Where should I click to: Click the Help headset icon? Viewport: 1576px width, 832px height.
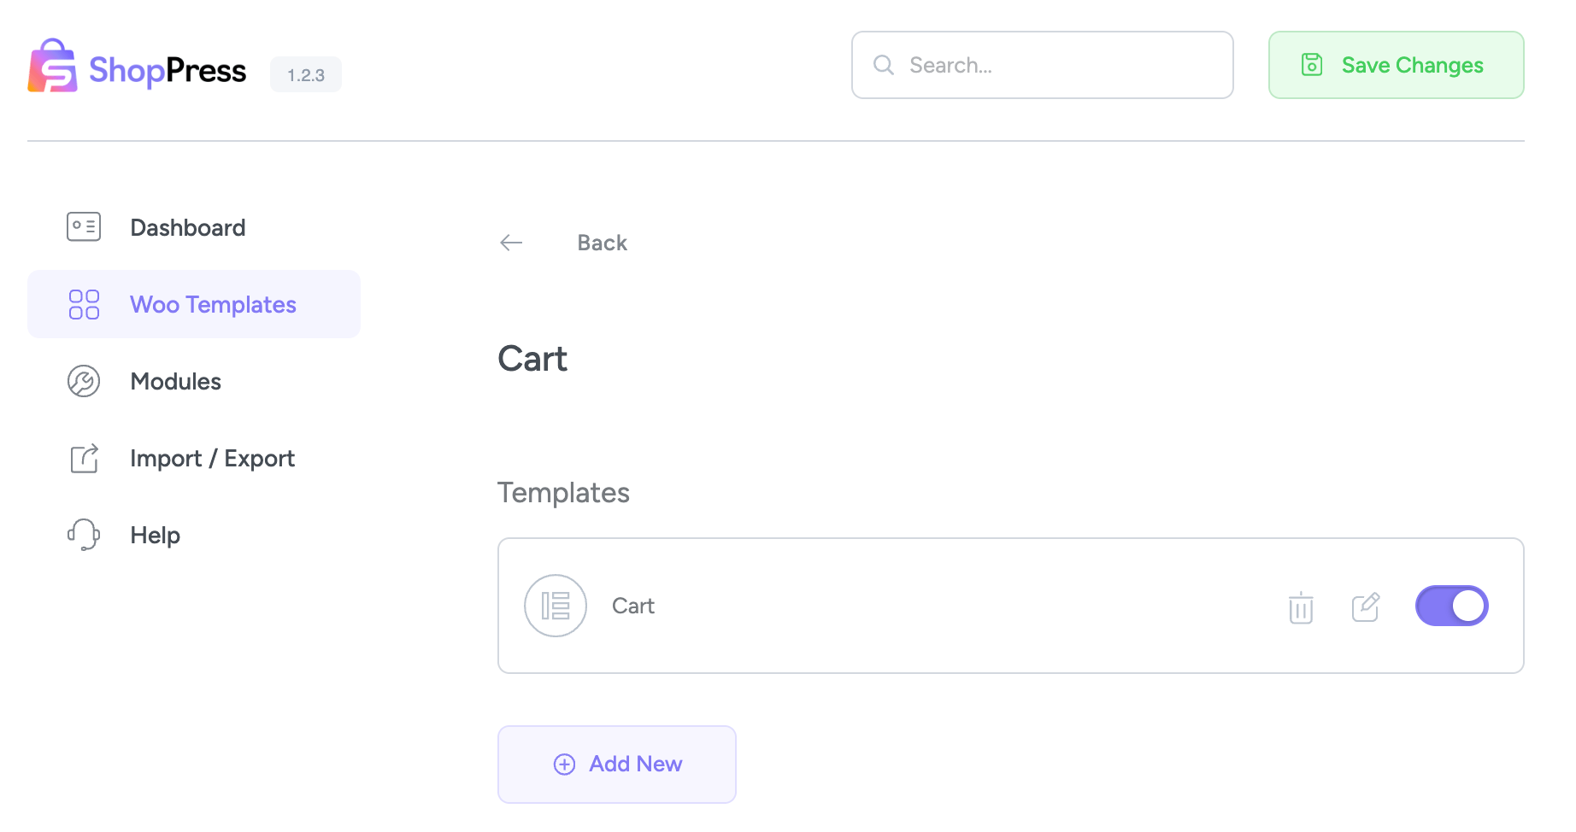coord(83,535)
